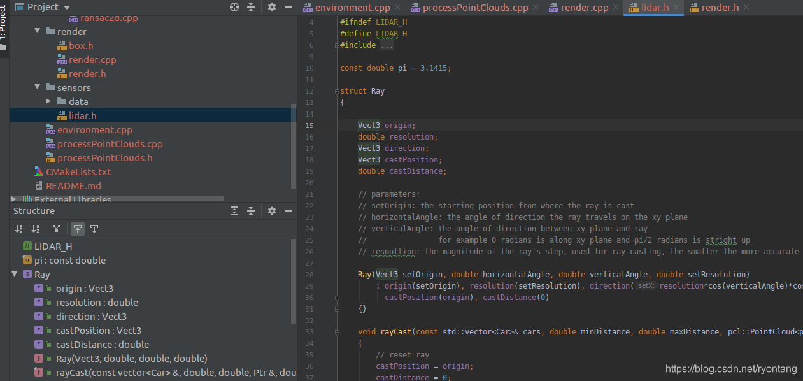Click the CMakeLists.txt file icon
803x381 pixels.
pos(39,171)
